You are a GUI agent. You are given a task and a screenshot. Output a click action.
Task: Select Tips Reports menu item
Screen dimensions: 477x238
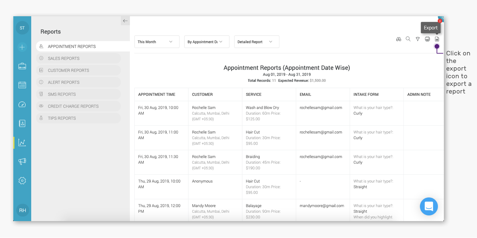click(x=79, y=118)
